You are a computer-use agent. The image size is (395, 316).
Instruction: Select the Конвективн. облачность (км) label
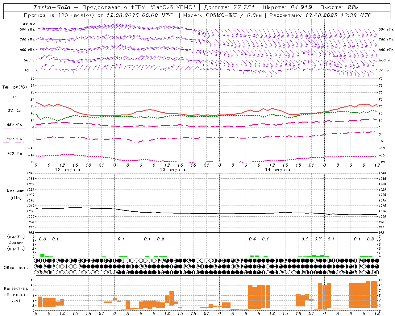[16, 294]
